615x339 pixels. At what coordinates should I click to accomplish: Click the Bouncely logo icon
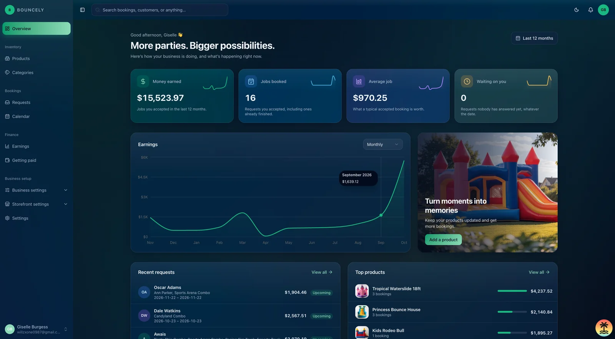click(x=10, y=10)
